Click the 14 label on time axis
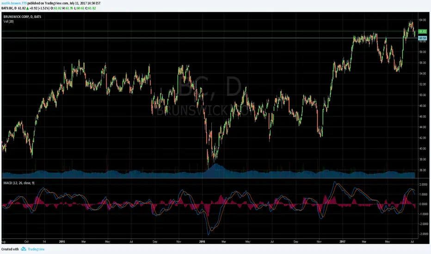Screen dimensions: 431x254 point(44,242)
